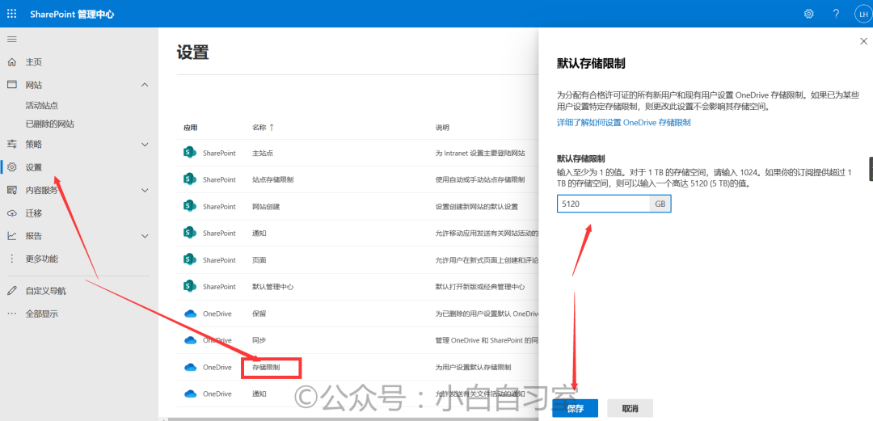Click SharePoint 管理中心 title
This screenshot has height=421, width=873.
click(x=73, y=14)
